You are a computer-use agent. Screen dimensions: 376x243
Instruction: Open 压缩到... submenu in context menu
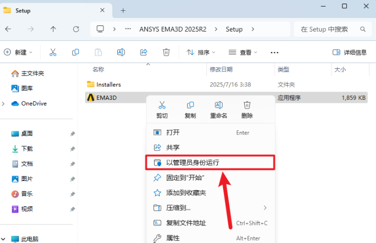pyautogui.click(x=211, y=208)
